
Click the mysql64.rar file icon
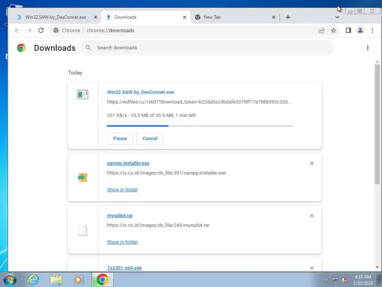click(x=82, y=230)
